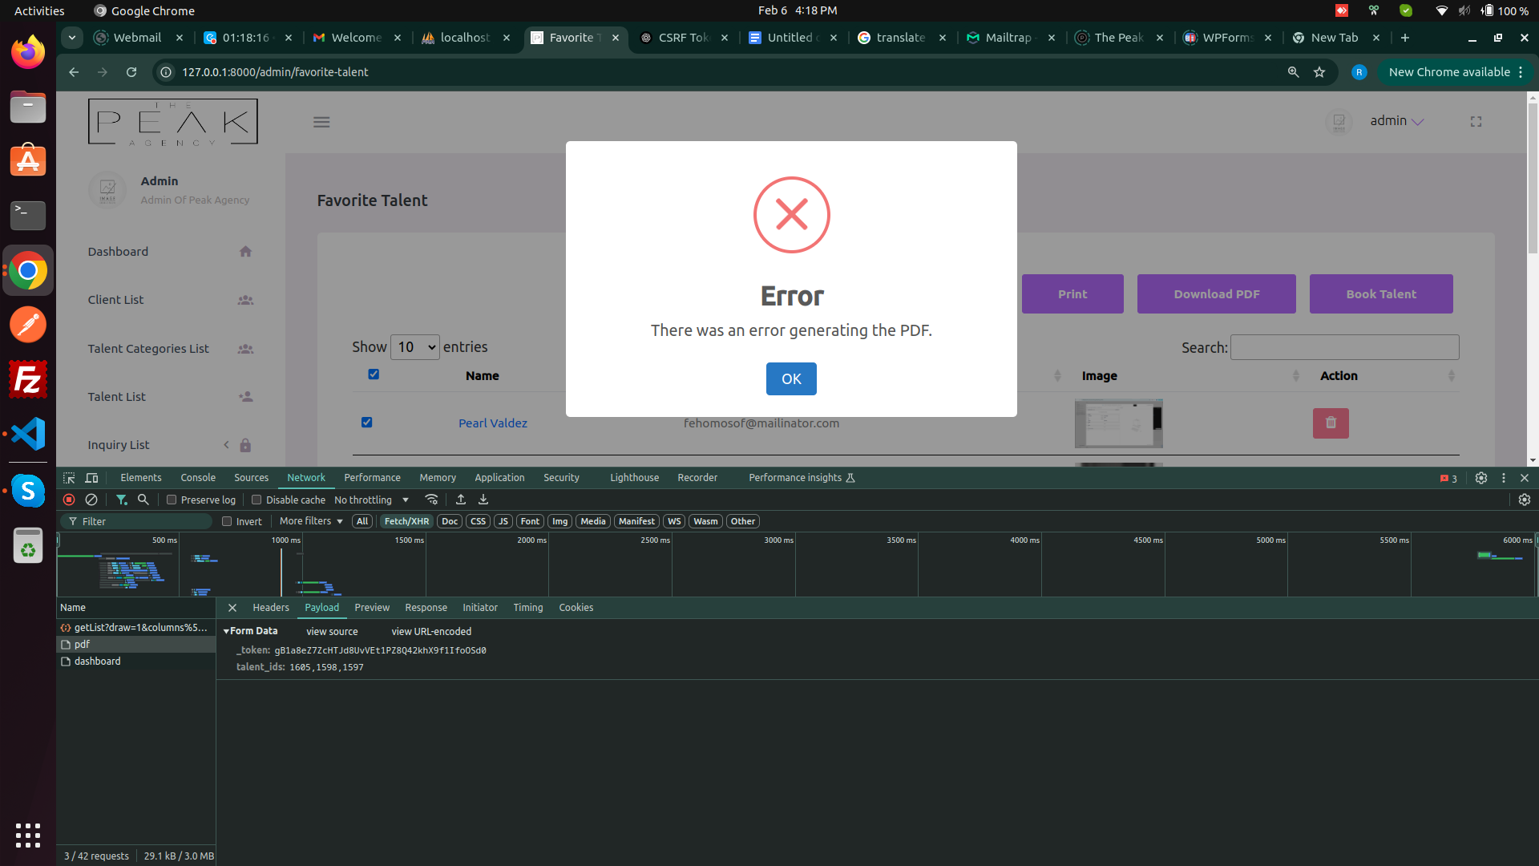This screenshot has height=866, width=1539.
Task: Open the No throttling dropdown
Action: tap(371, 500)
